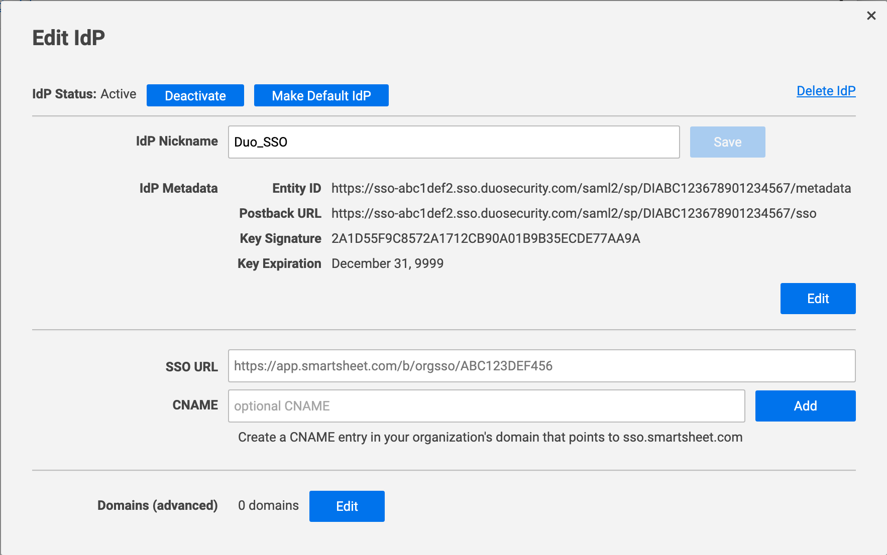887x555 pixels.
Task: Click the 0 domains label
Action: click(x=268, y=506)
